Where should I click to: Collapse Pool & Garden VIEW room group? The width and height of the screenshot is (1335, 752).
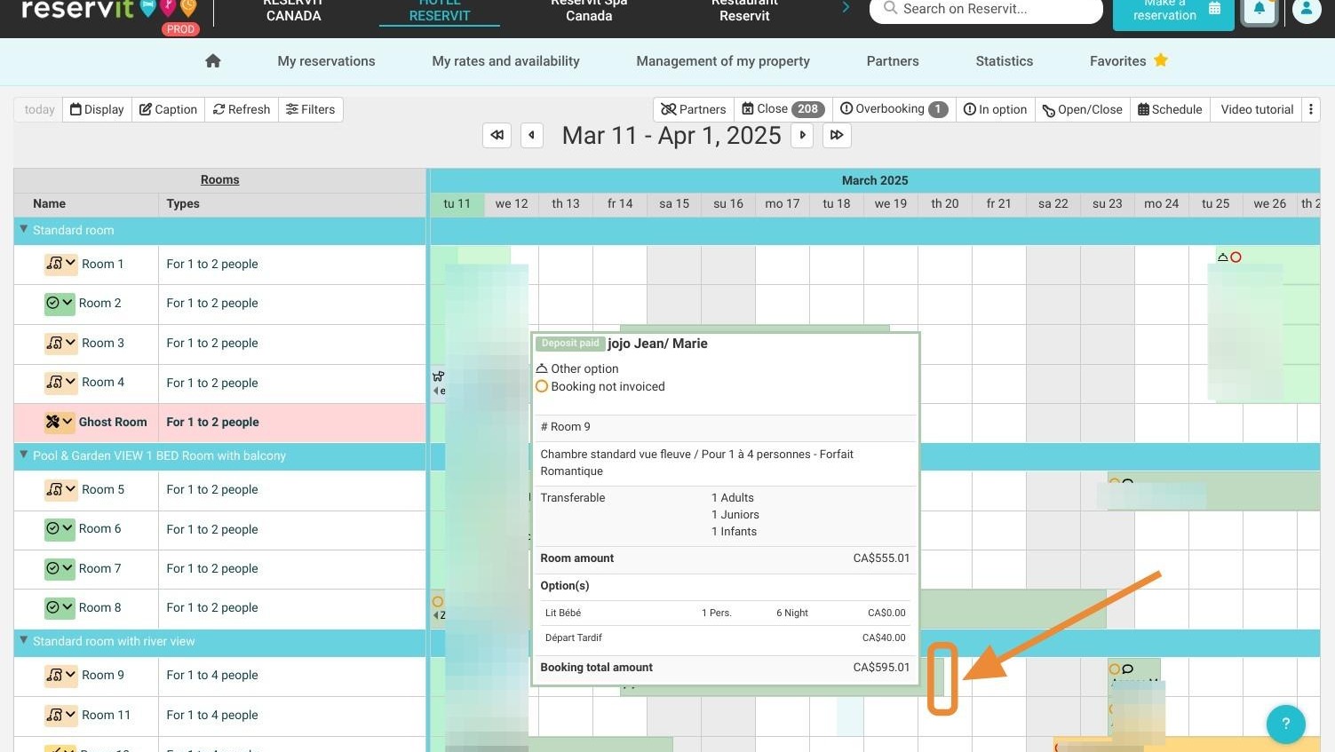[x=24, y=455]
